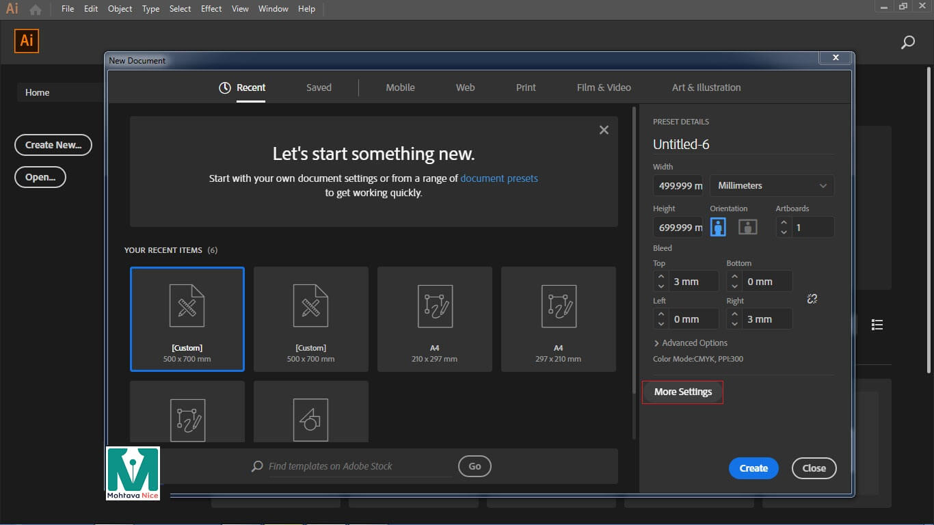Viewport: 934px width, 525px height.
Task: Open the Millimeters units dropdown
Action: (771, 185)
